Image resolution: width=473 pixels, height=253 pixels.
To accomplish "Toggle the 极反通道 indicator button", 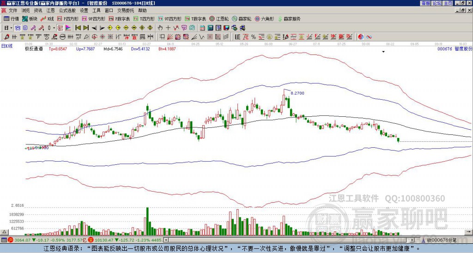I will (x=33, y=48).
